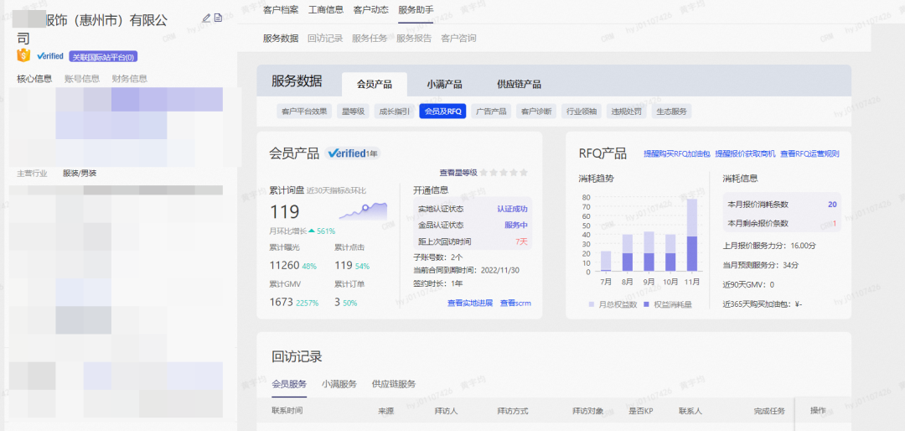Open the 查看实地进展 link
905x431 pixels.
coord(470,303)
